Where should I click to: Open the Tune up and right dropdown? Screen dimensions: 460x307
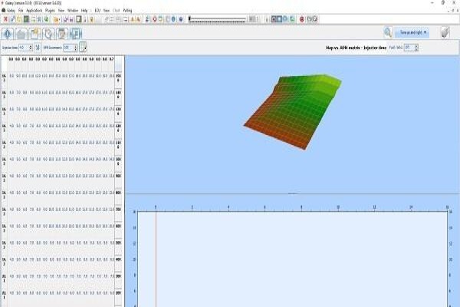[412, 32]
